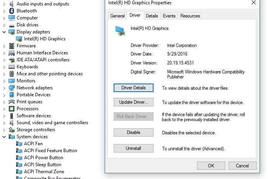This screenshot has width=268, height=179.
Task: Select the Portable Devices label
Action: pyautogui.click(x=33, y=95)
